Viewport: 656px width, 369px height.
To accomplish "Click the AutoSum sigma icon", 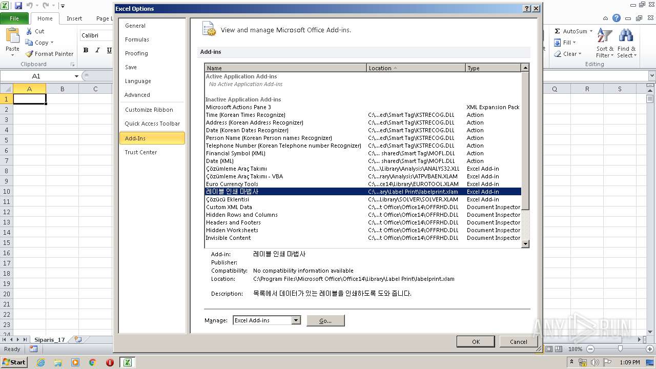I will (x=558, y=31).
